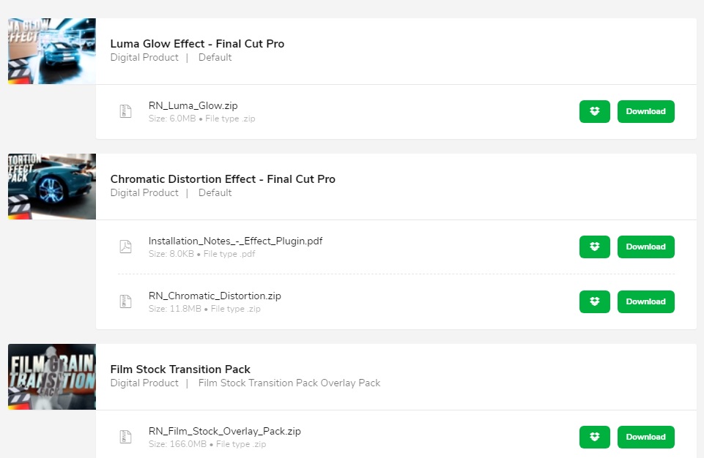Download the Installation Notes Effect Plugin PDF
Screen dimensions: 704x458
coord(645,247)
